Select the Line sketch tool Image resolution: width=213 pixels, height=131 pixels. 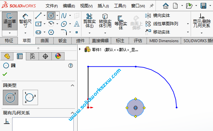(38, 15)
